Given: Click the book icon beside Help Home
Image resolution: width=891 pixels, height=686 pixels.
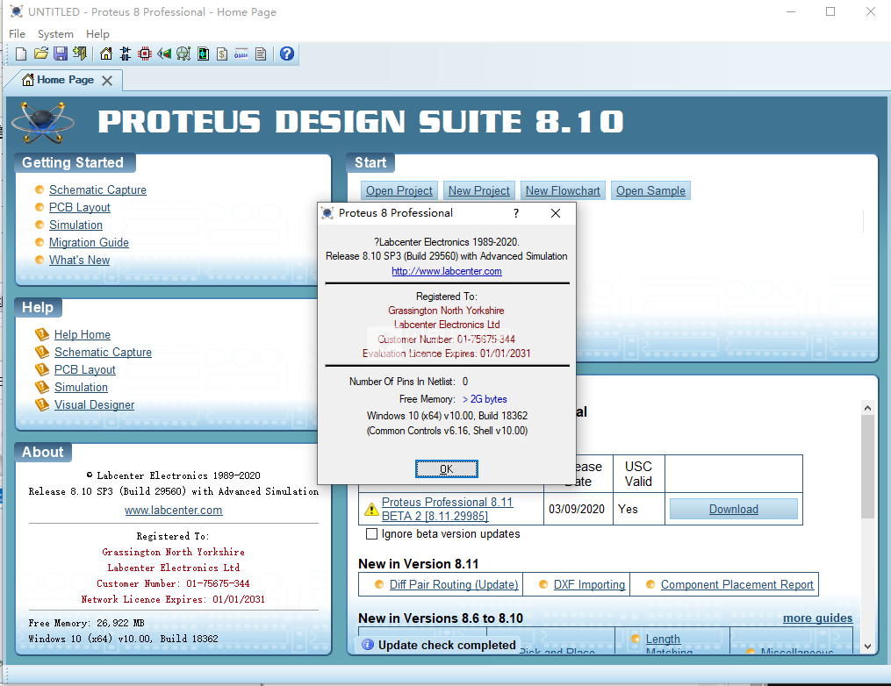Looking at the screenshot, I should [42, 334].
